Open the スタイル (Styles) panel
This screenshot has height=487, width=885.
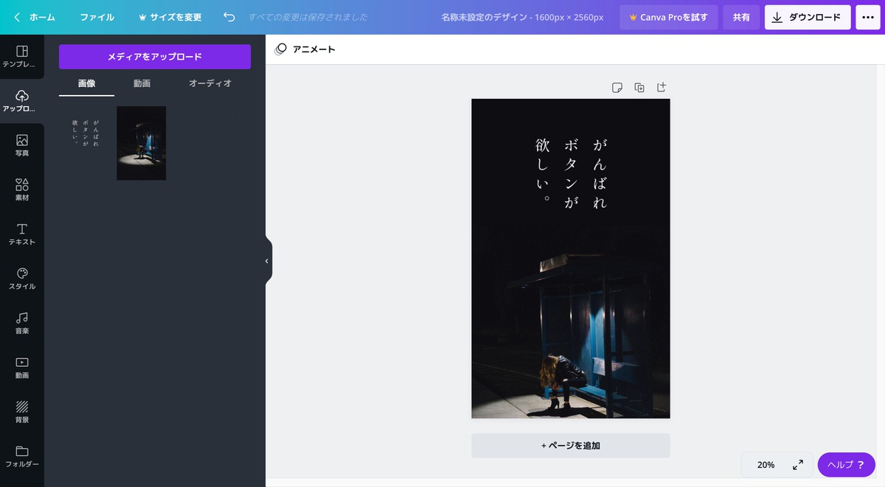[x=21, y=278]
